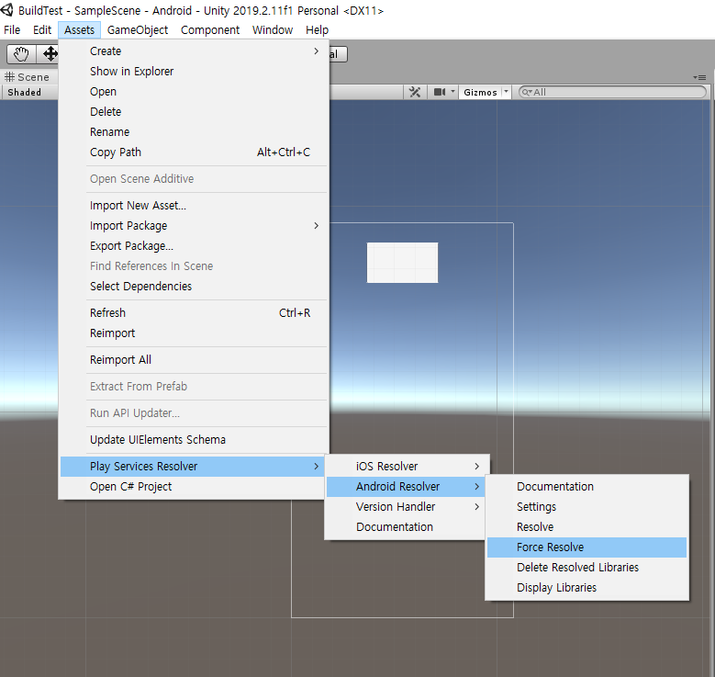Screen dimensions: 715x677
Task: Open Android Resolver Settings
Action: coord(587,507)
